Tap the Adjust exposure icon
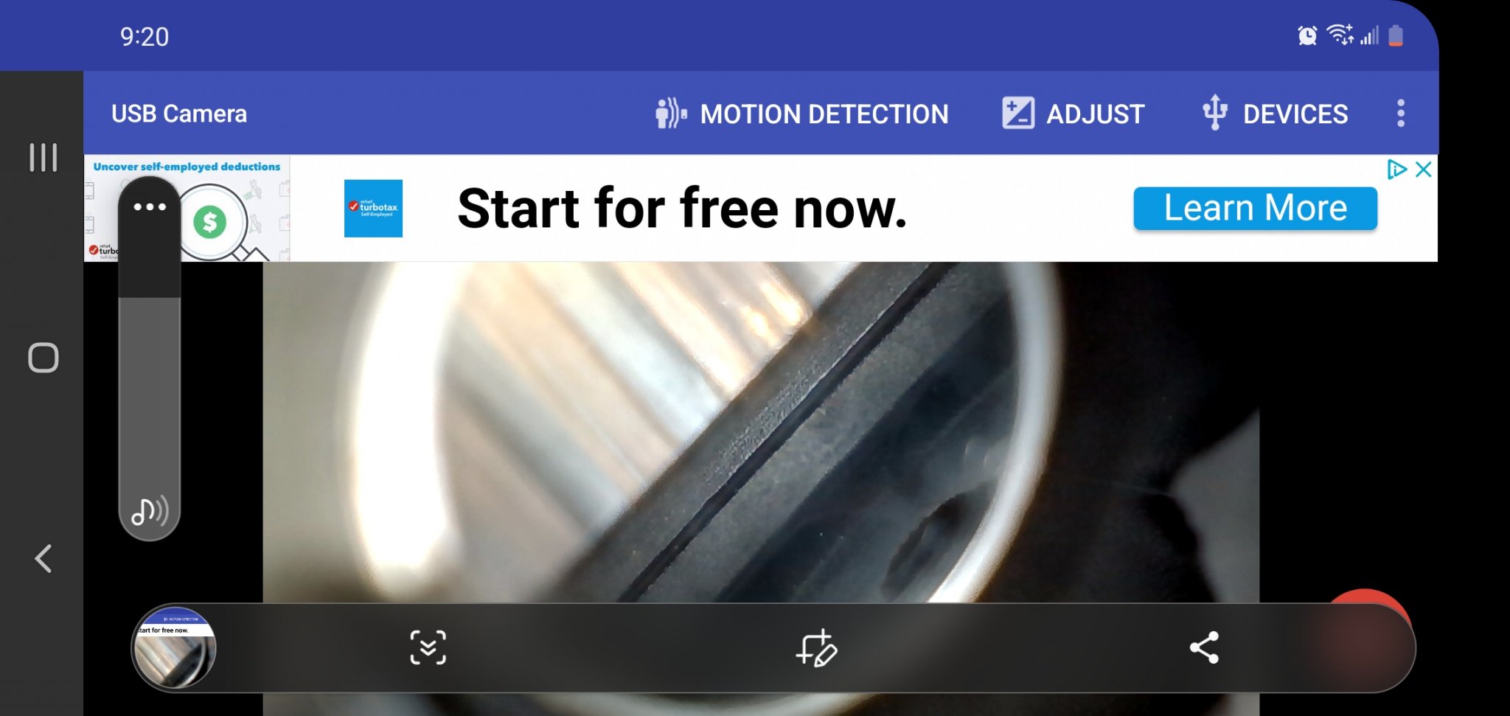Viewport: 1510px width, 716px height. (x=1017, y=114)
